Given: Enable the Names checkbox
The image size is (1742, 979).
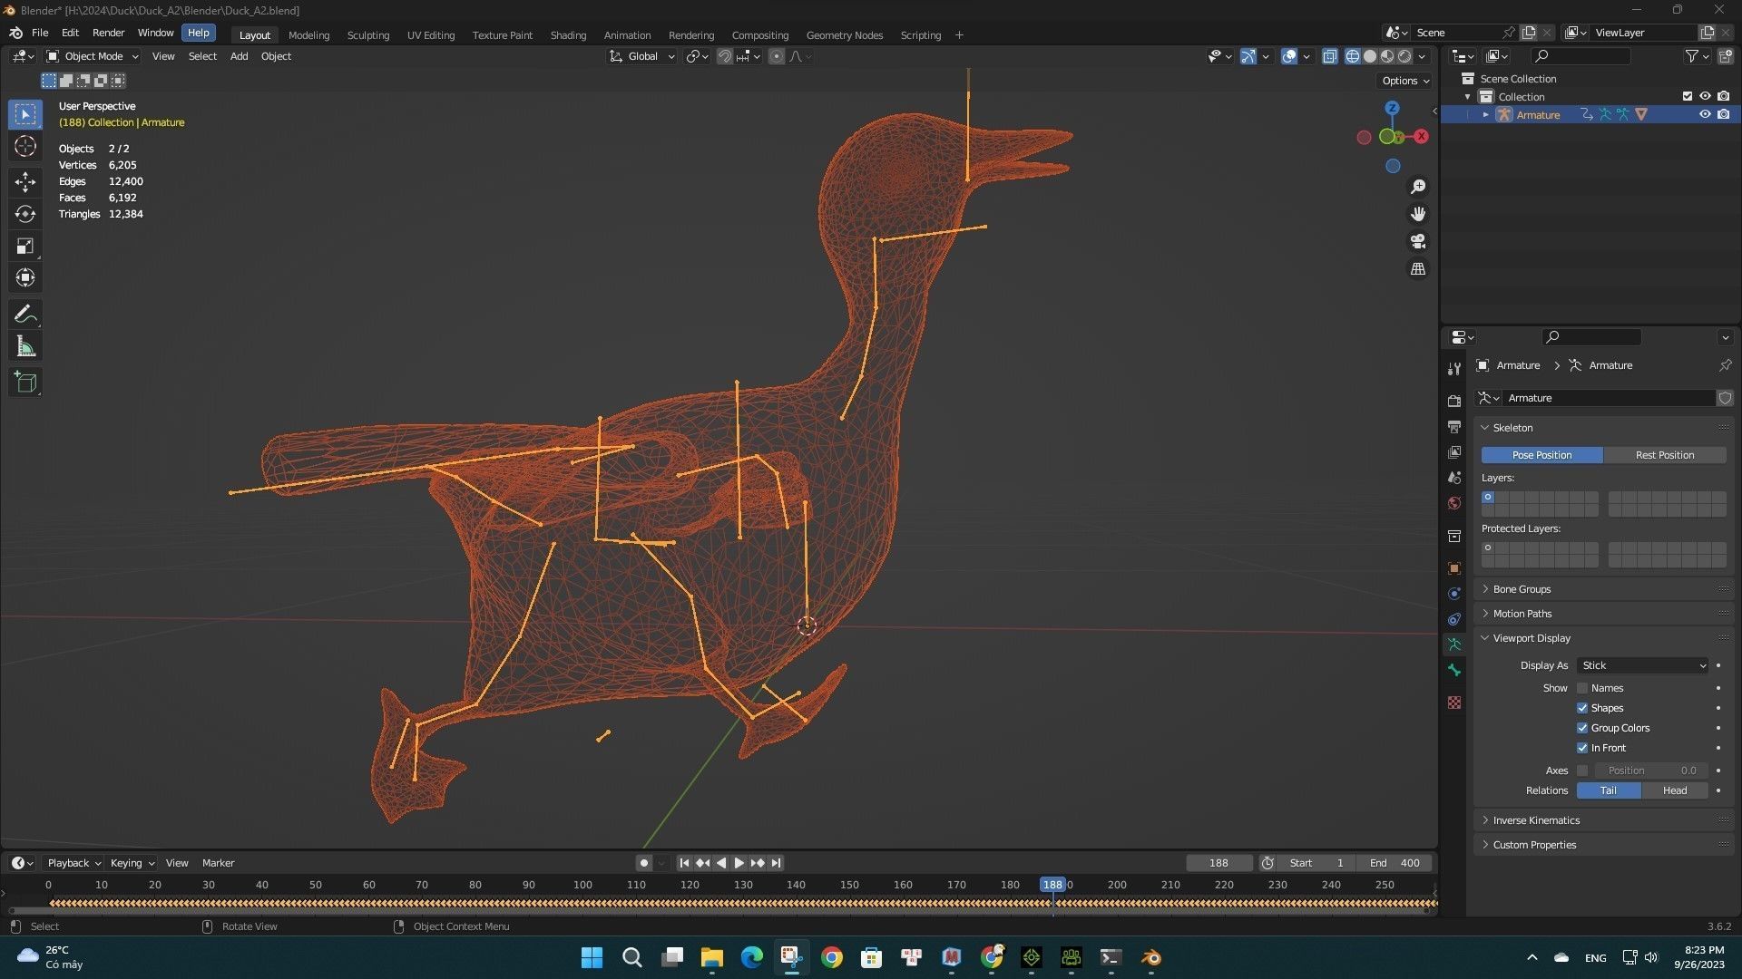Looking at the screenshot, I should tap(1582, 688).
